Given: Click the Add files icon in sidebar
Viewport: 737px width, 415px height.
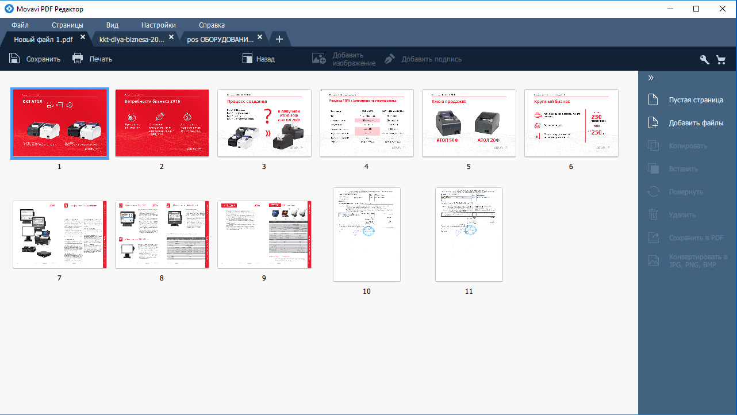Looking at the screenshot, I should [x=653, y=123].
